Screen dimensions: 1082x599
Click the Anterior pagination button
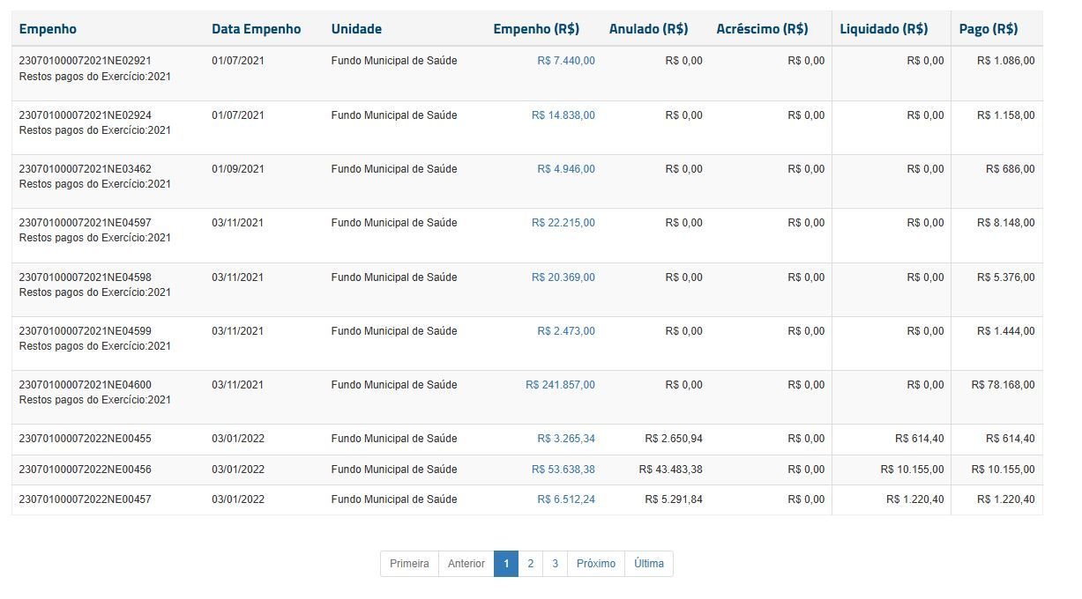(466, 564)
